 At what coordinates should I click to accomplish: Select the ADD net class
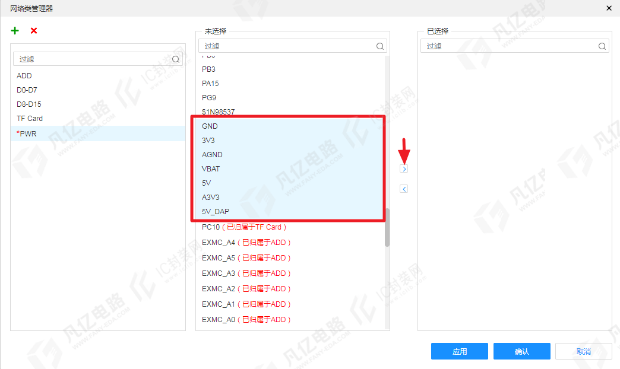(x=98, y=76)
